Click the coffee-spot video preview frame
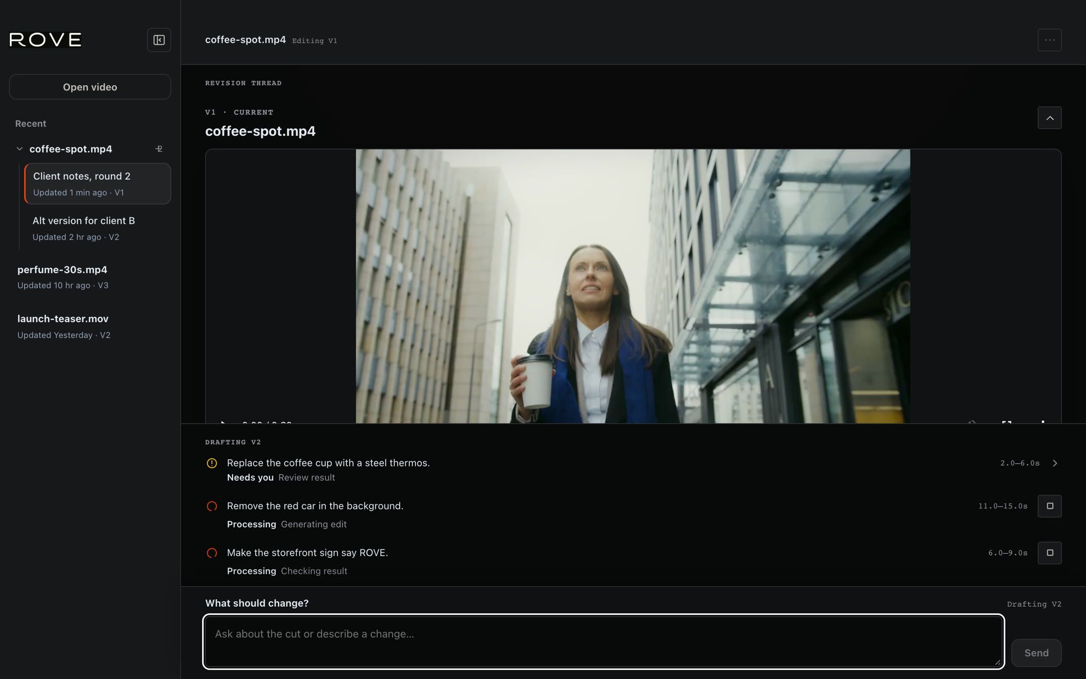The width and height of the screenshot is (1086, 679). point(633,286)
